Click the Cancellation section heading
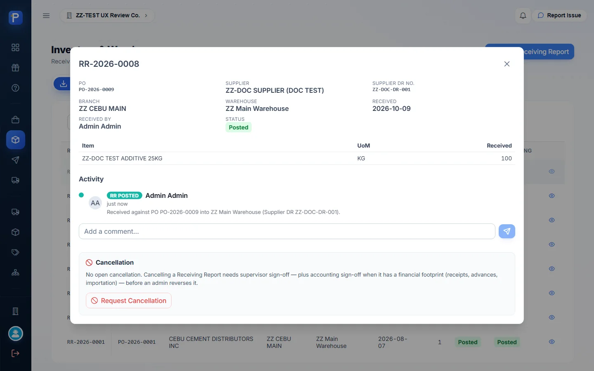 pyautogui.click(x=115, y=263)
